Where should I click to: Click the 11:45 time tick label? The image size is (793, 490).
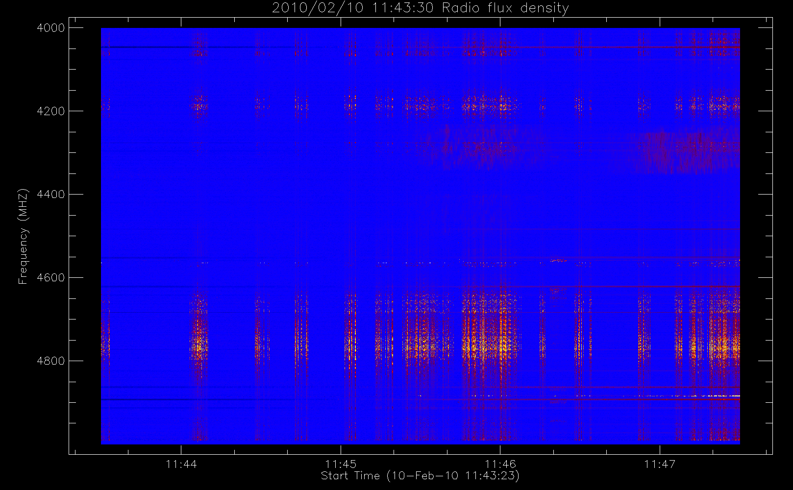pos(341,464)
